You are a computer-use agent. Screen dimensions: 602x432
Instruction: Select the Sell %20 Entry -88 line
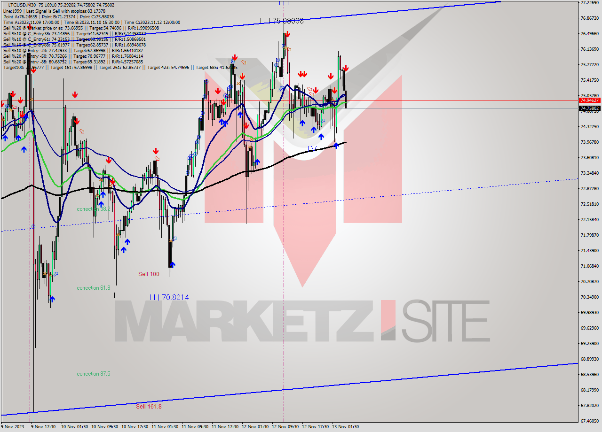(73, 62)
